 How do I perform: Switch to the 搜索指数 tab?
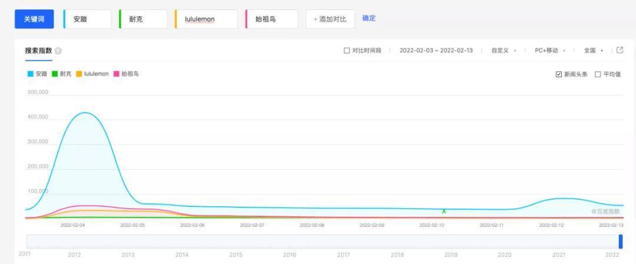click(38, 51)
